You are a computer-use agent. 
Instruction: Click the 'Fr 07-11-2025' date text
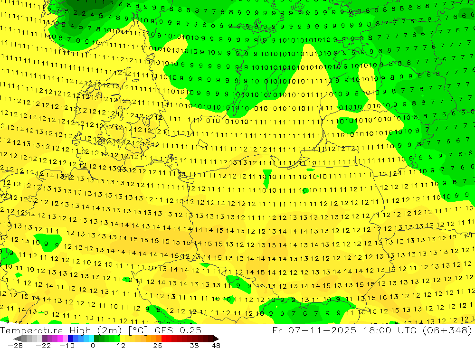[314, 330]
